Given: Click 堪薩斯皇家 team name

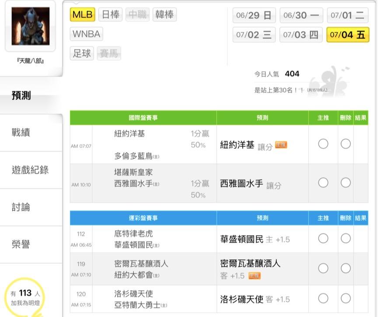Looking at the screenshot, I should click(133, 173).
